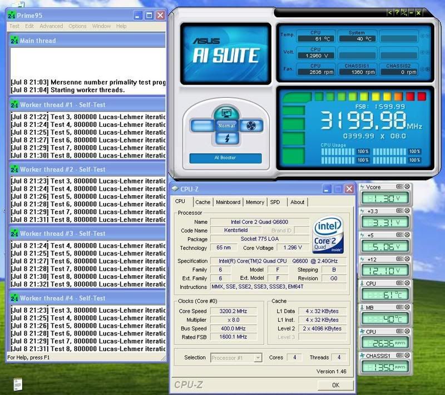The image size is (445, 395).
Task: Click the Intel Core 2 Quad logo in CPU-Z
Action: (328, 235)
